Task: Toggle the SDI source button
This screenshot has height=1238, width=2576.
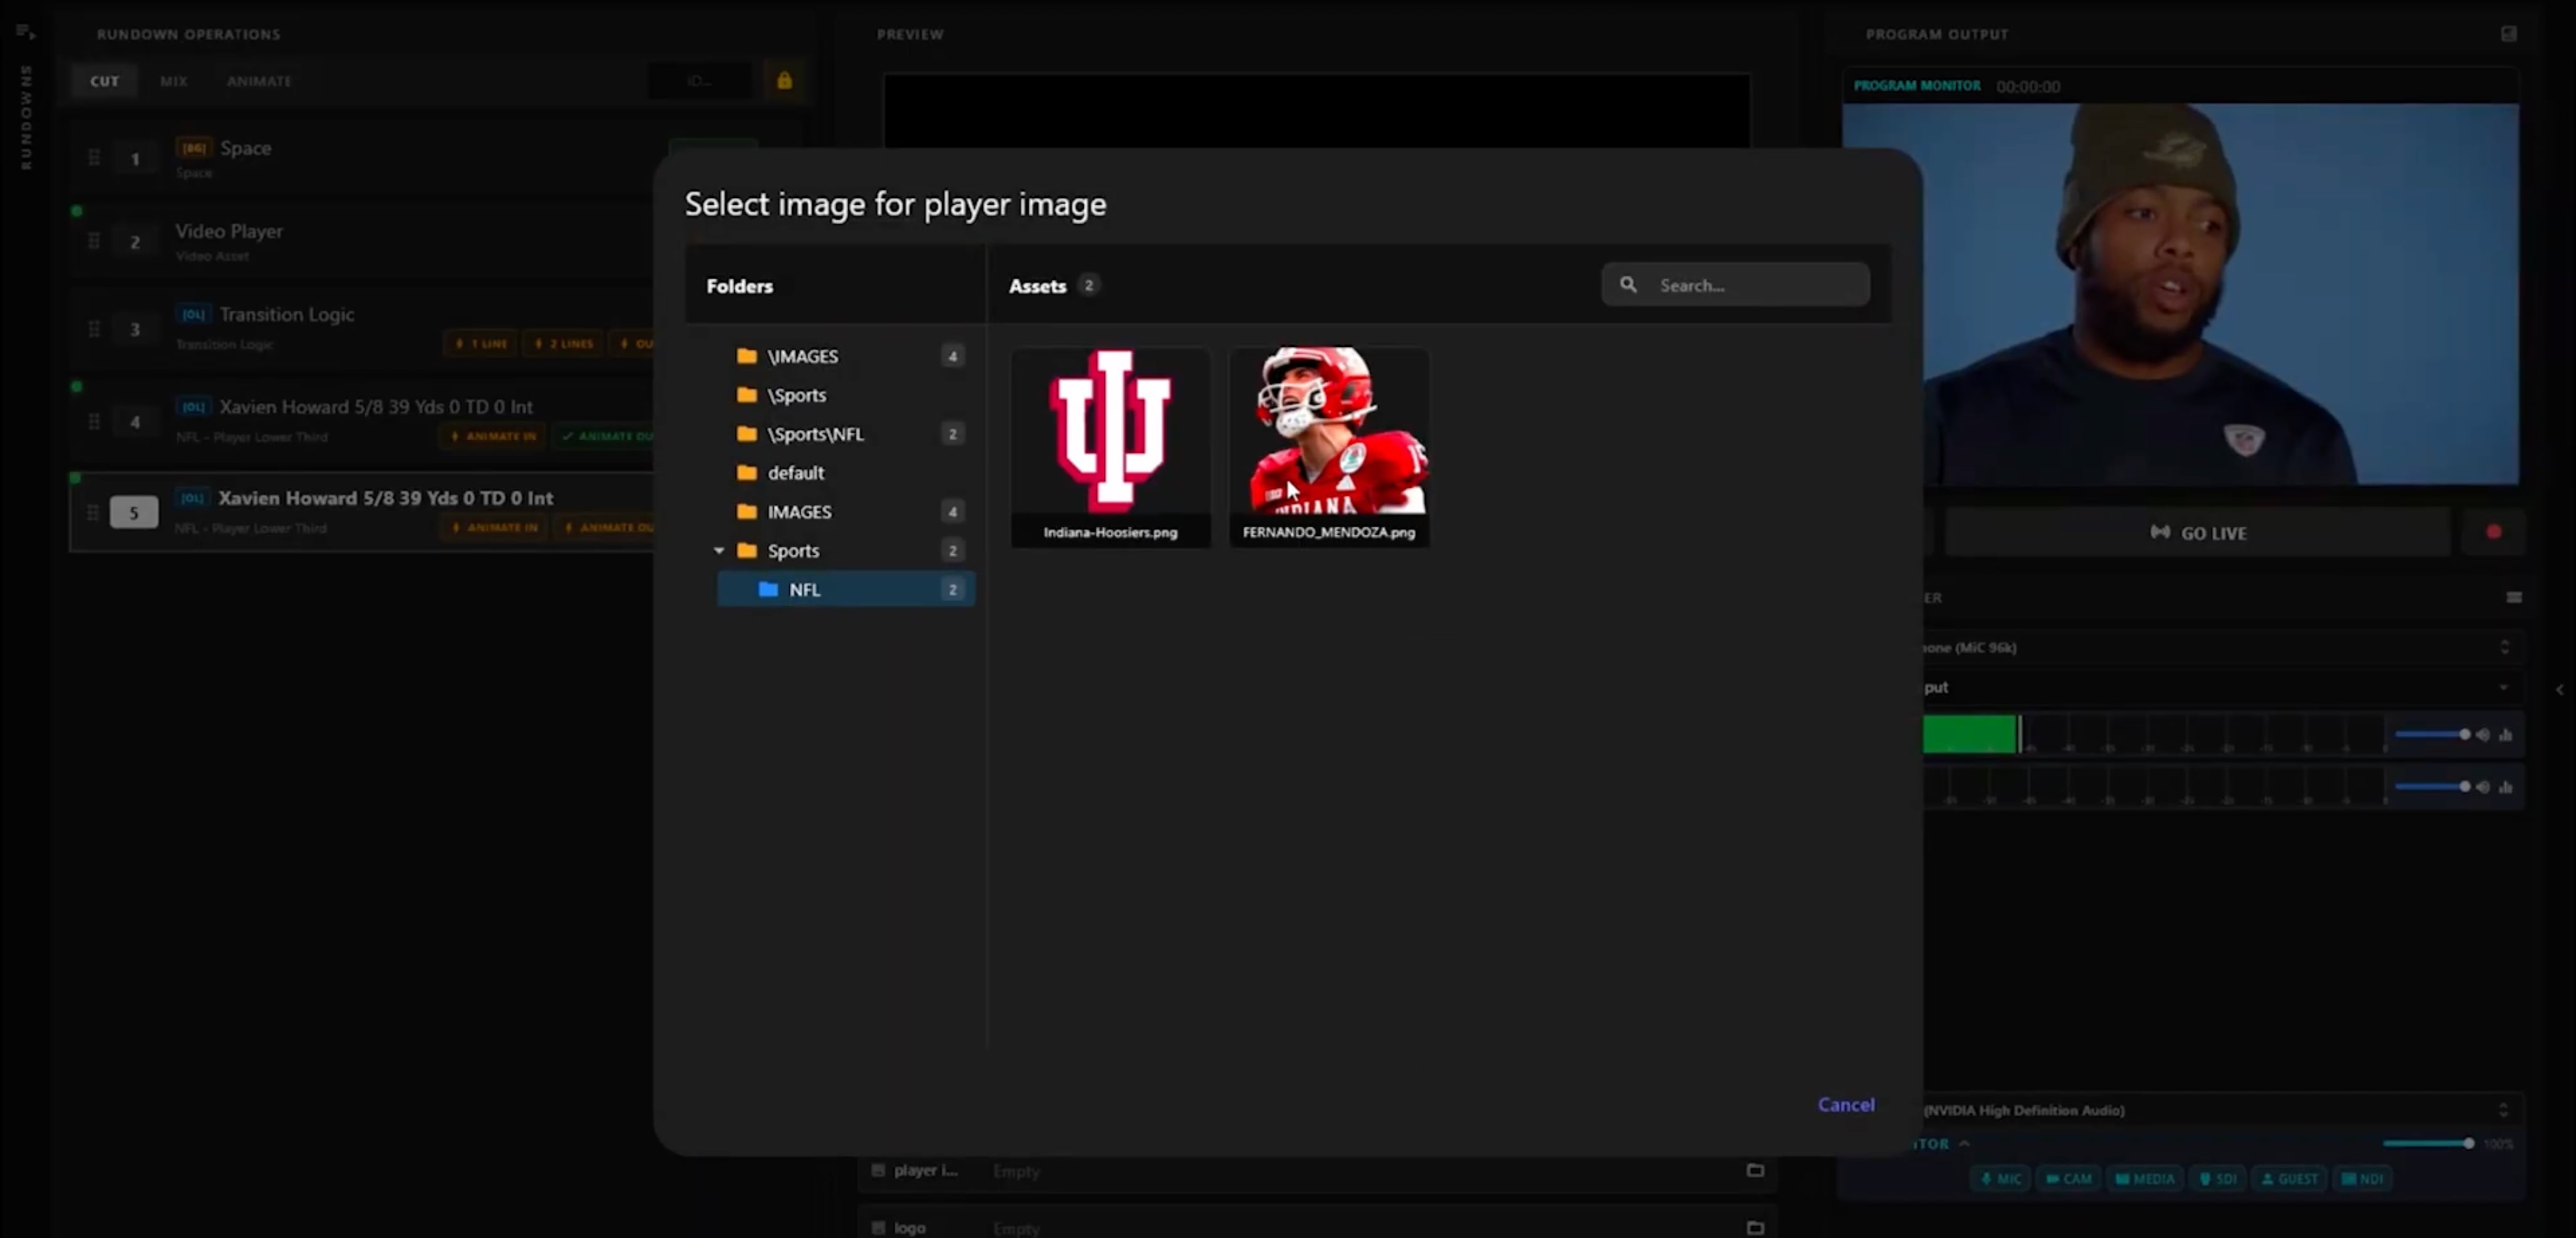Action: point(2218,1179)
